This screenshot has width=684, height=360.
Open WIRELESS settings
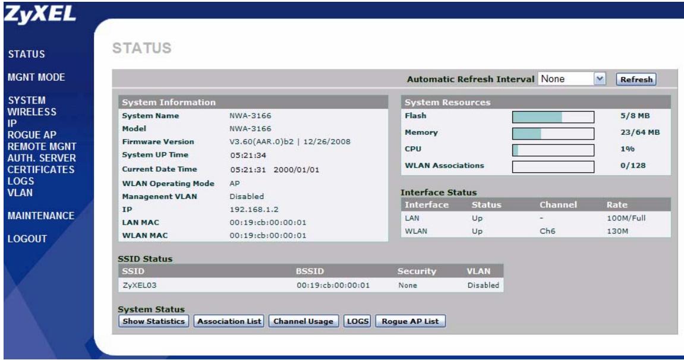32,112
